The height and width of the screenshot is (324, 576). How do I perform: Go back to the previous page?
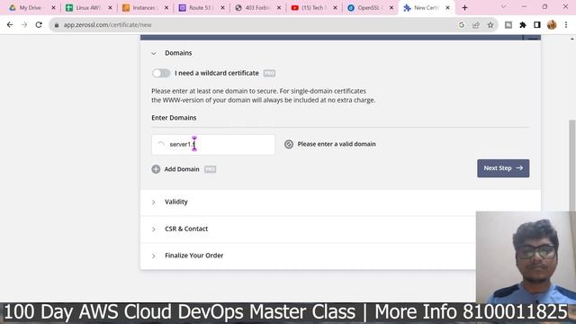point(10,25)
